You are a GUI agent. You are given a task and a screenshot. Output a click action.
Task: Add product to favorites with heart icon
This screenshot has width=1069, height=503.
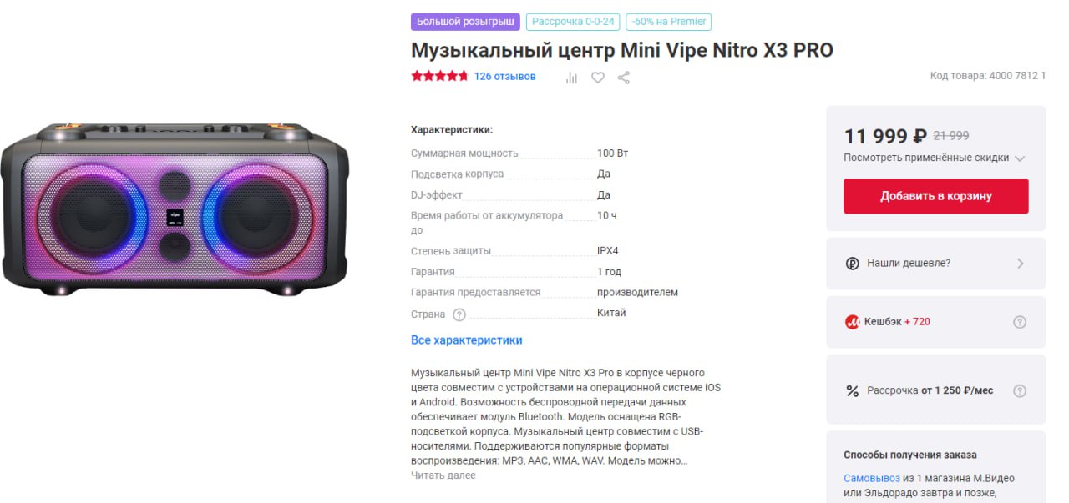point(598,77)
